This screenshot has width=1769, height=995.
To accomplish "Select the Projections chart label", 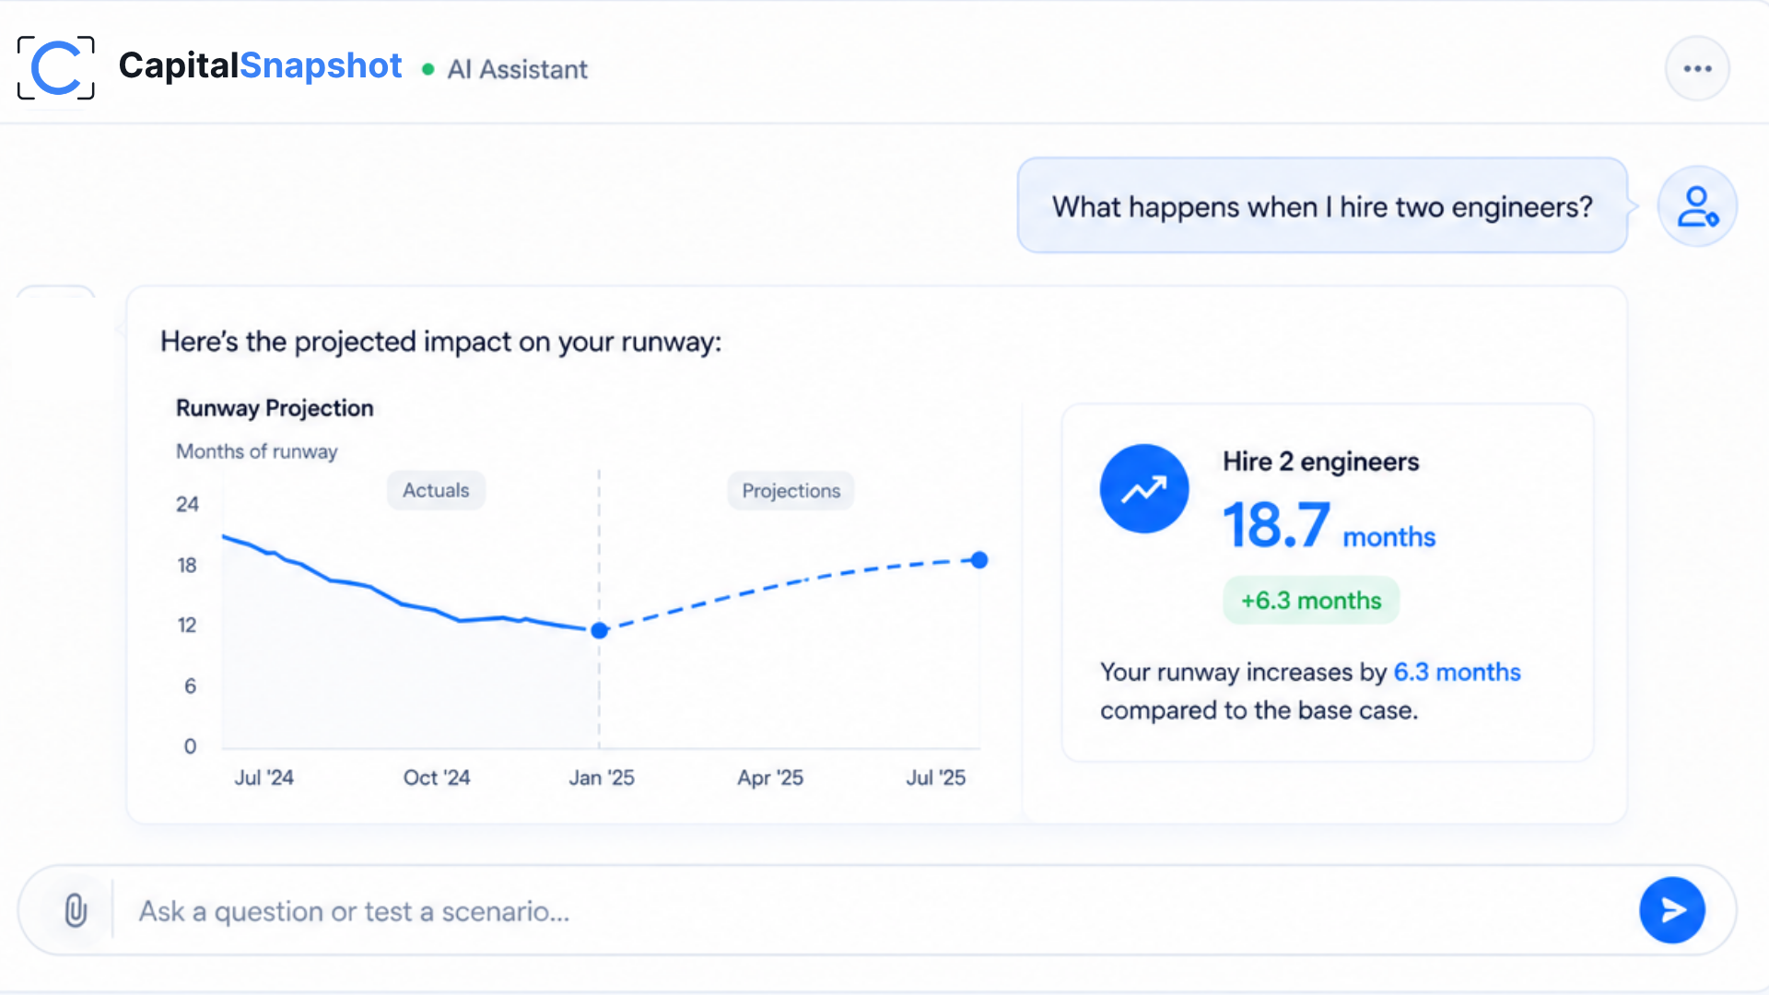I will click(x=791, y=491).
